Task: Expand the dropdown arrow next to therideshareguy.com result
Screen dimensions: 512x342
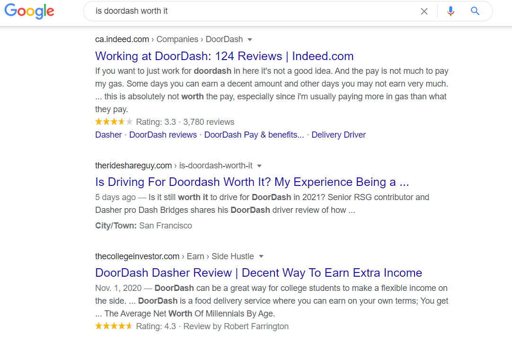Action: (259, 166)
